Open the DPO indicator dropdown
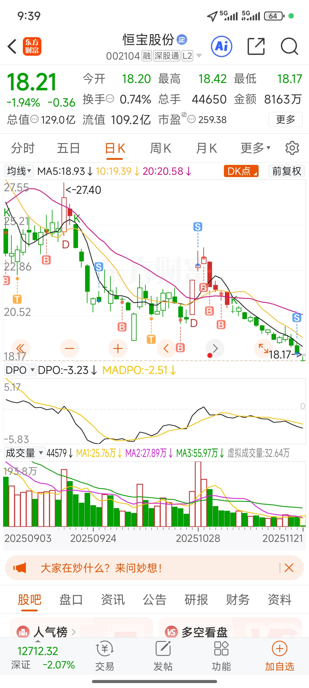Viewport: 309px width, 688px height. pos(20,370)
